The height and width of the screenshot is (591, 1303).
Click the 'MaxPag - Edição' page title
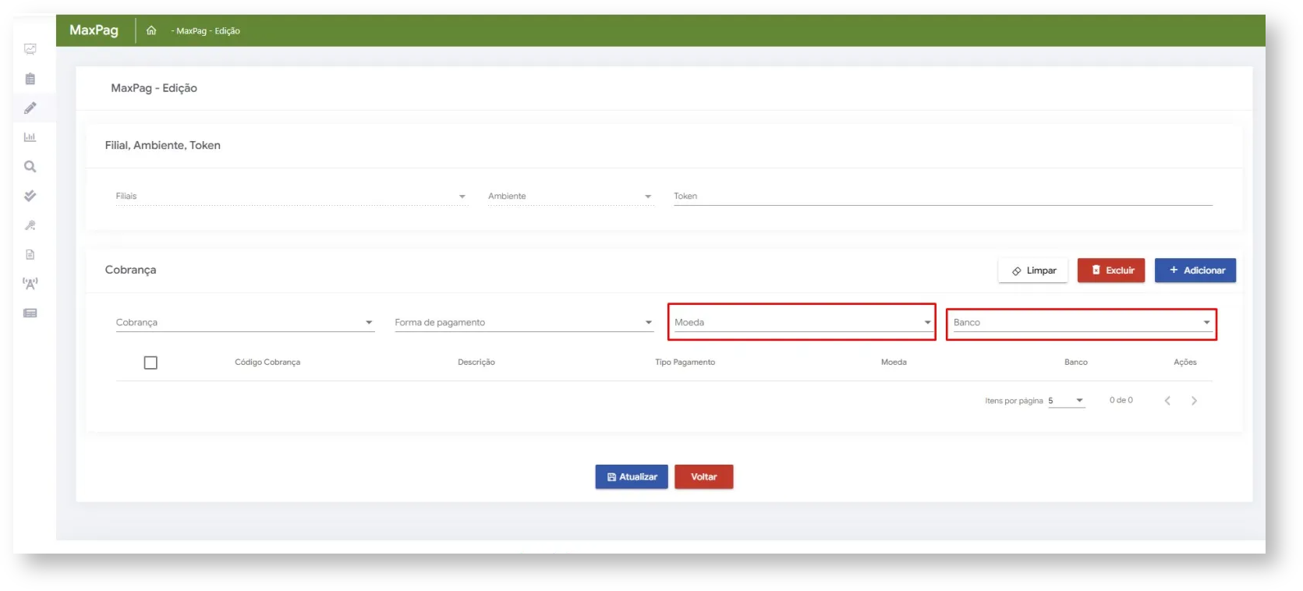pos(154,88)
